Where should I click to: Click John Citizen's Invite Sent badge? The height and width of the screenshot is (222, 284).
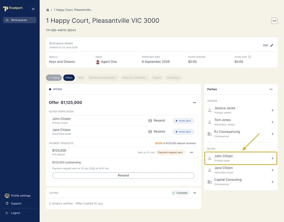[183, 121]
